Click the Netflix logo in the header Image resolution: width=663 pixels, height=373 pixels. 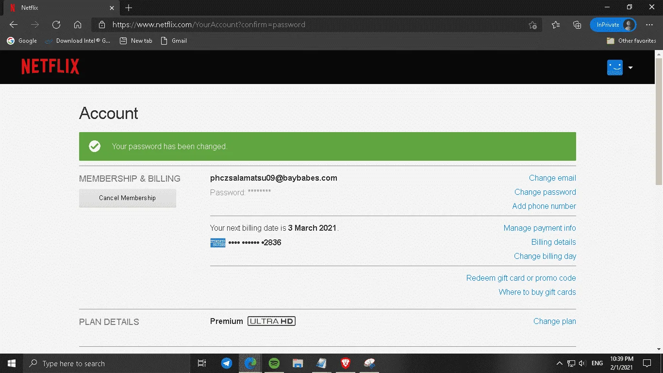tap(50, 67)
